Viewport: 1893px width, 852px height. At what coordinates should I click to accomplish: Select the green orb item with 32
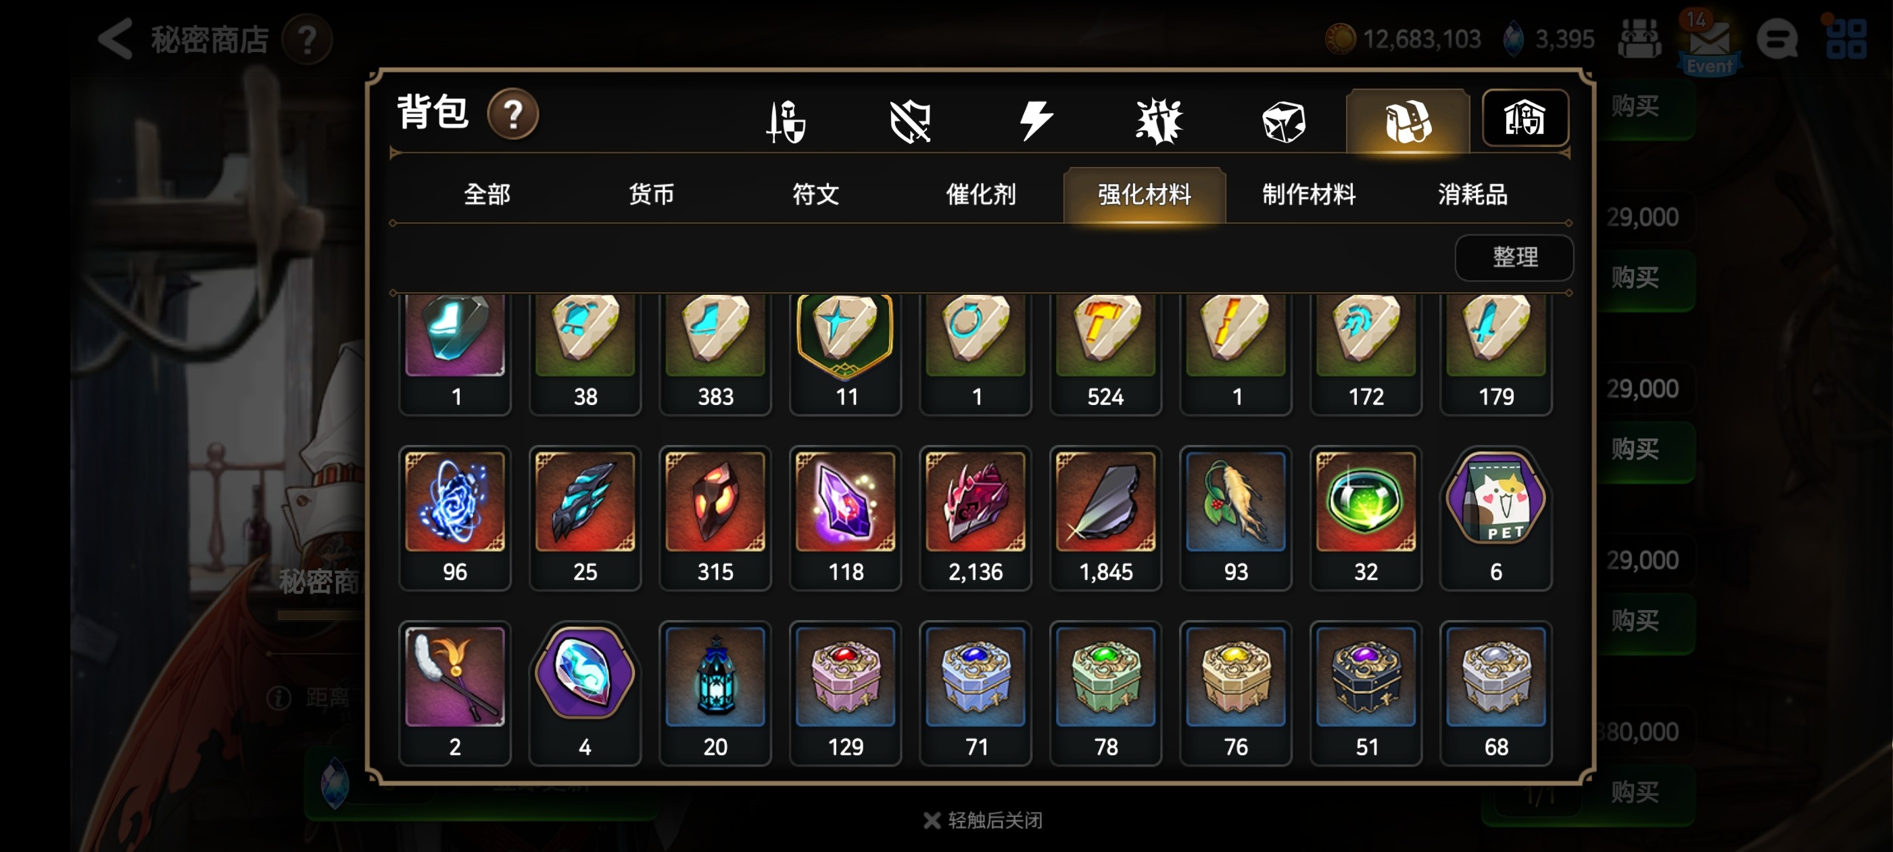(1366, 517)
